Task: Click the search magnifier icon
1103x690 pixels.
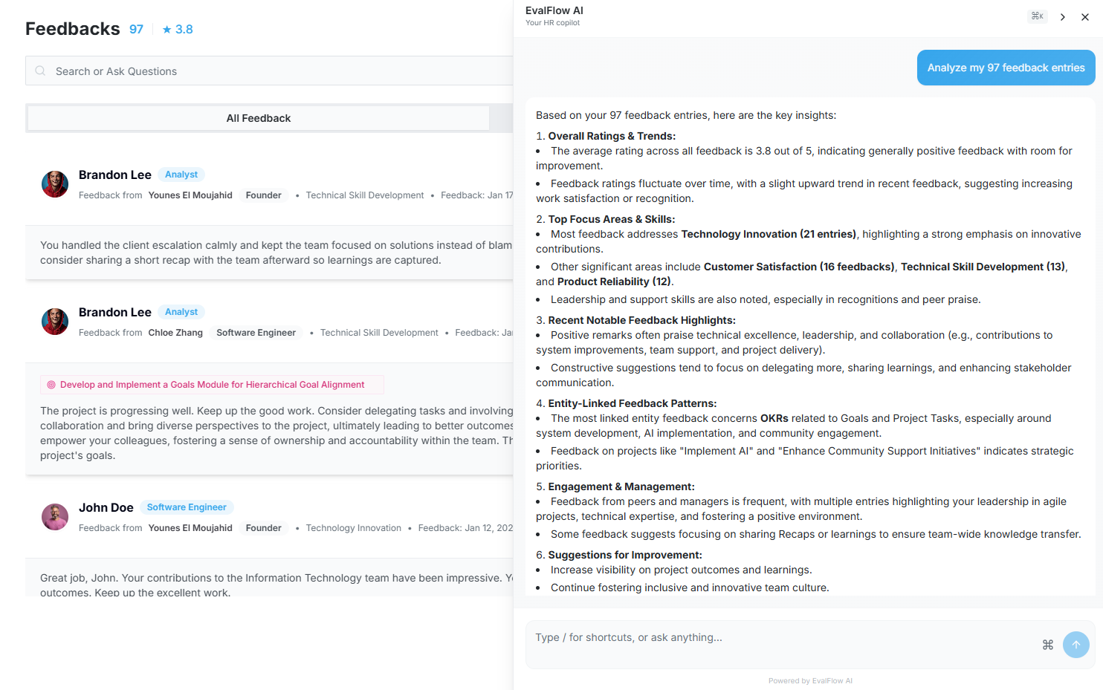Action: click(40, 71)
